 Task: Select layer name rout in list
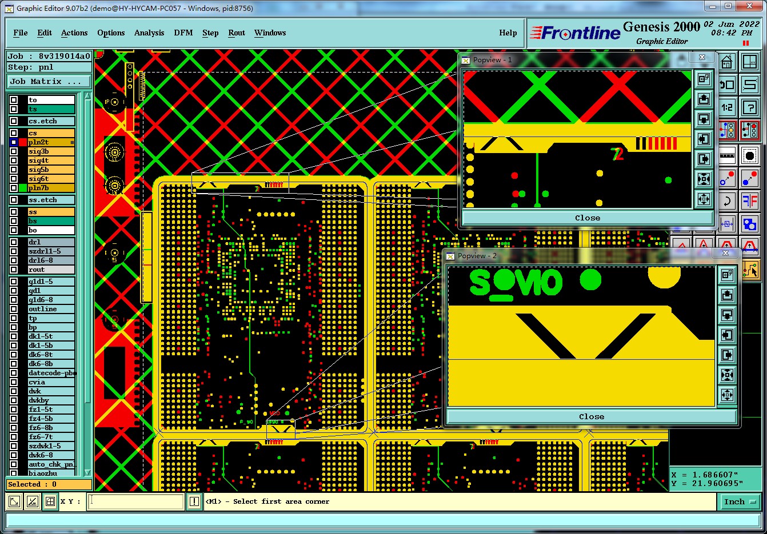pos(51,270)
